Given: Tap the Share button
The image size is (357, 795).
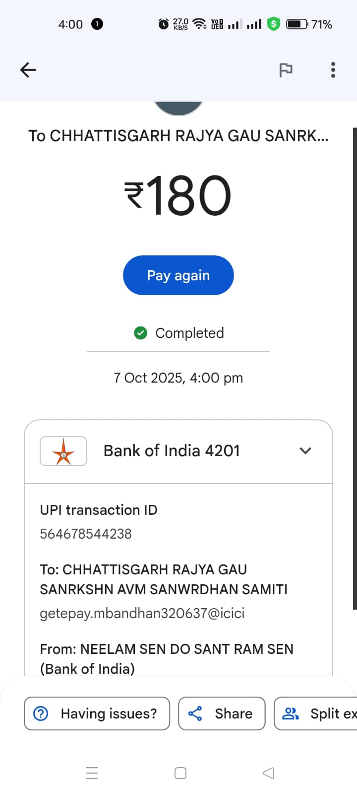Looking at the screenshot, I should point(222,714).
